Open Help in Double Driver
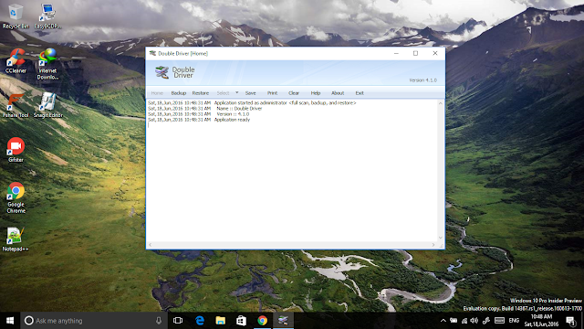The image size is (584, 329). [316, 93]
